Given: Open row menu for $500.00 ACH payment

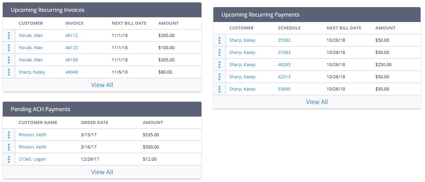Looking at the screenshot, I should (9, 147).
